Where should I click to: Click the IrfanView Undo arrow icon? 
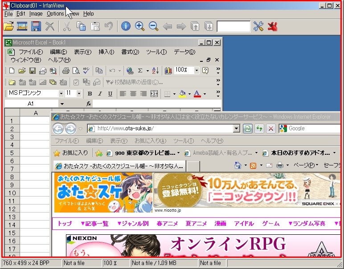point(109,26)
